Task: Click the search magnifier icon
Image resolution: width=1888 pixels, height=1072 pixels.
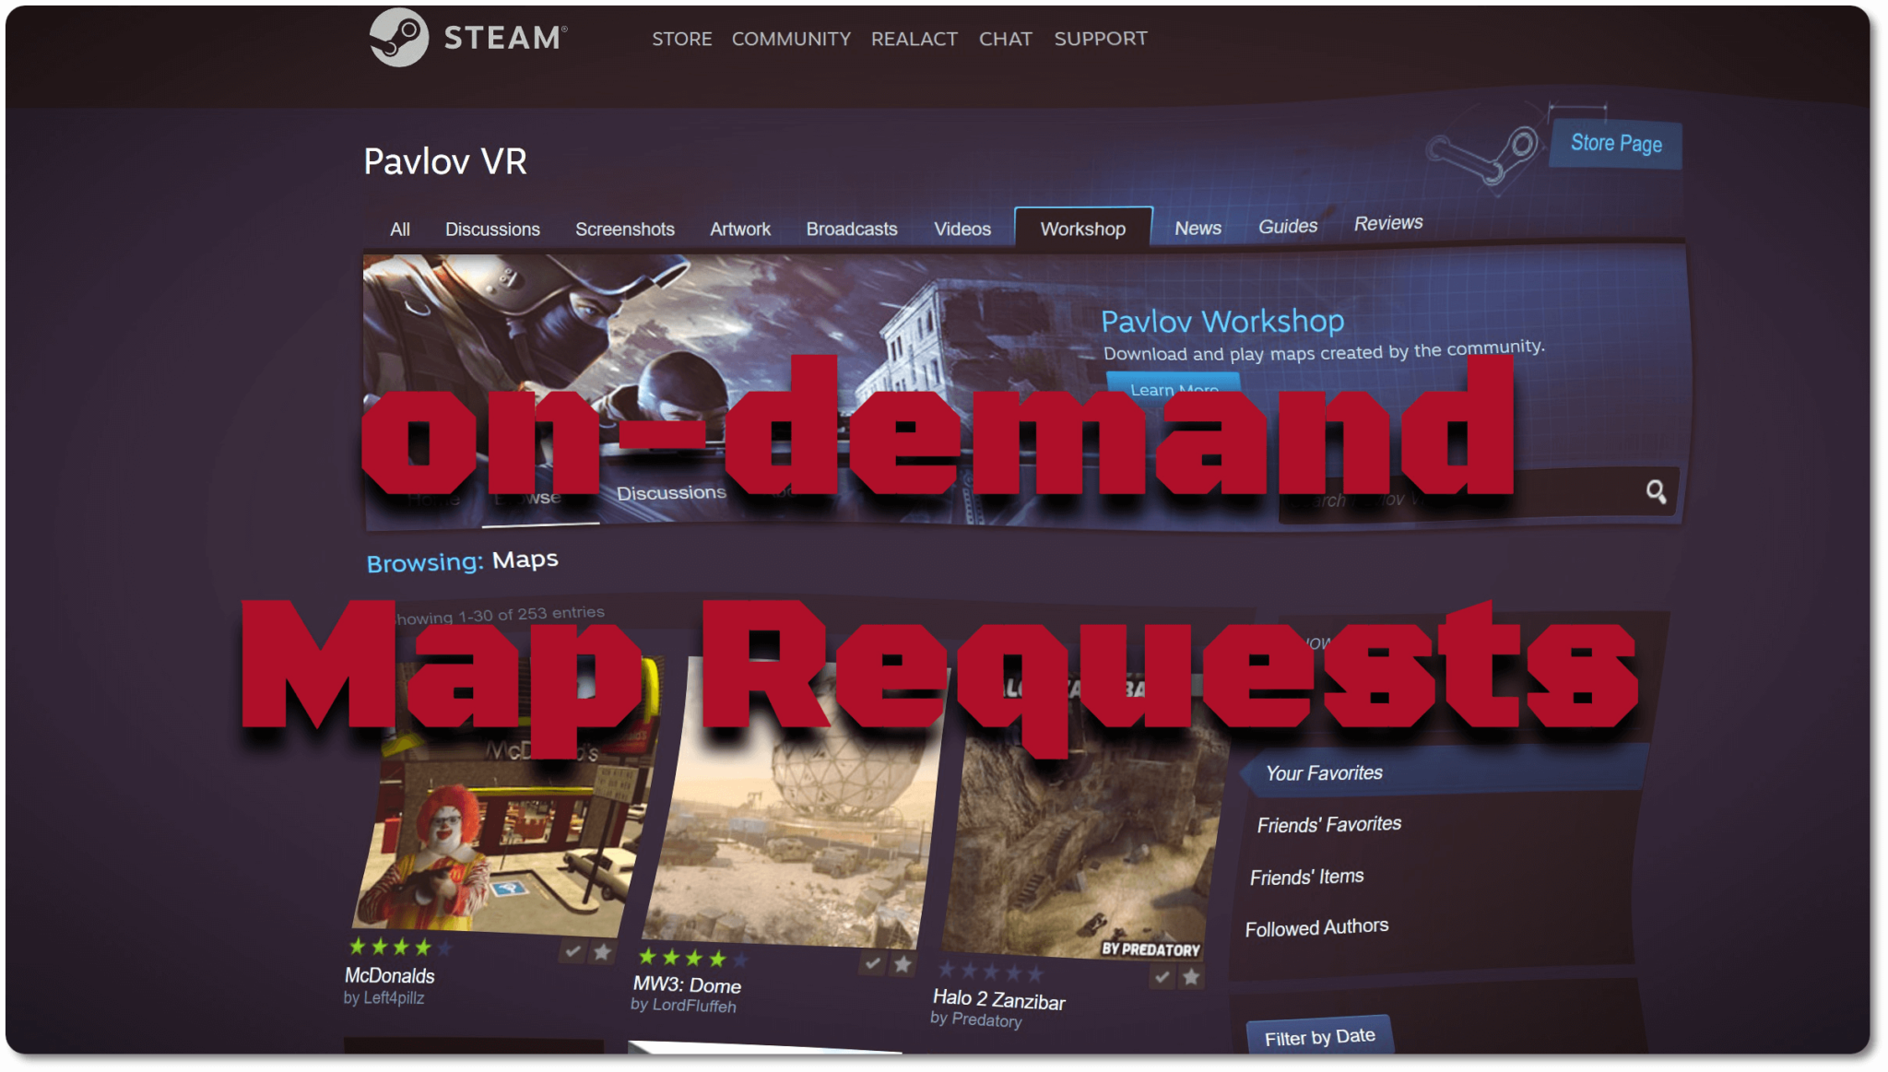Action: click(x=1656, y=492)
